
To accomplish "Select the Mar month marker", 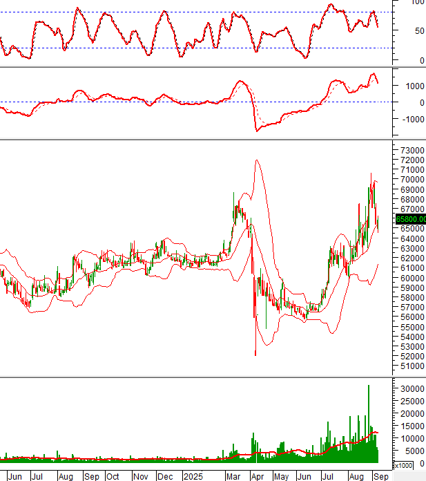I will coord(233,476).
